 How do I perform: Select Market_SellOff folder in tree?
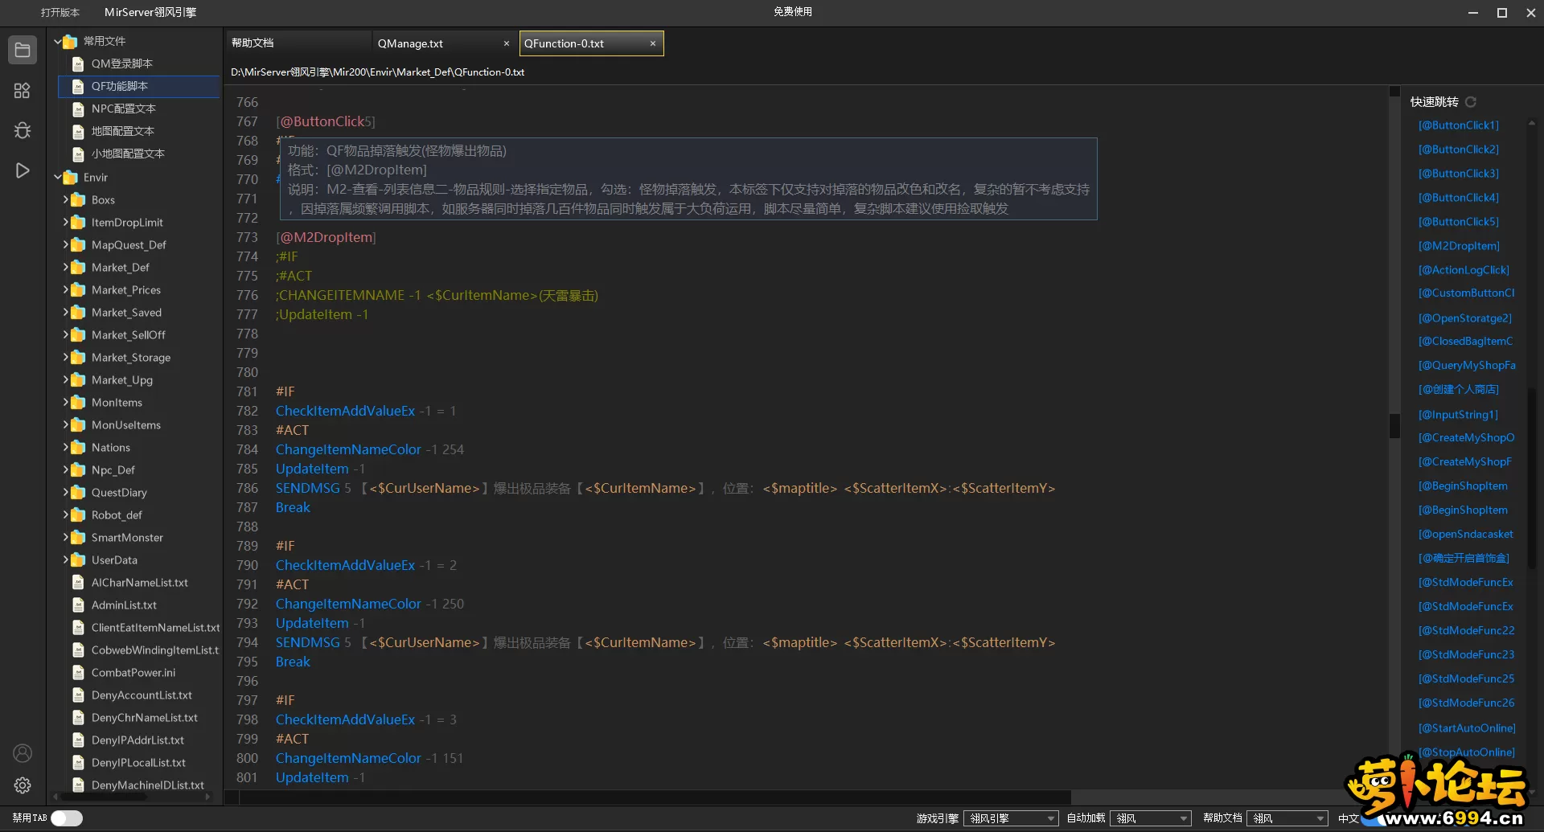click(x=128, y=334)
